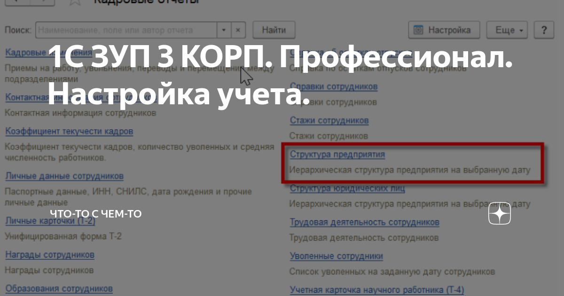Open the Структура юридических лиц report
This screenshot has height=296, width=564.
[347, 188]
